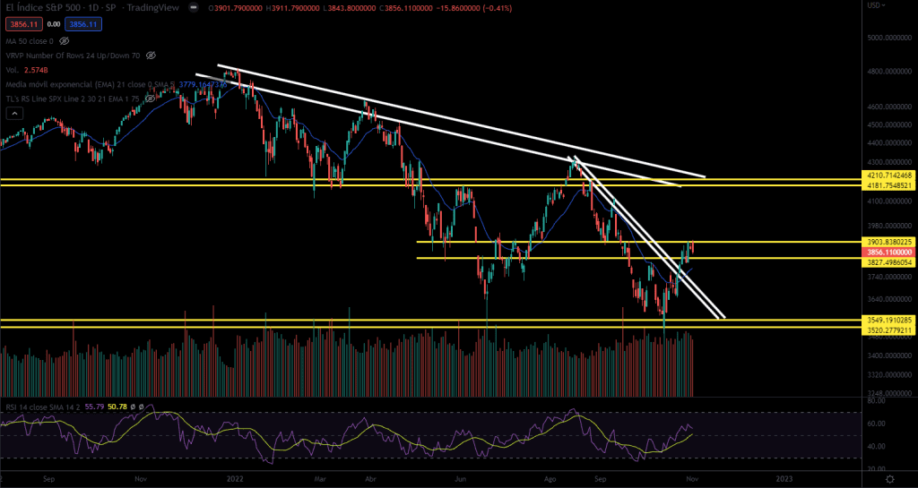Click the 4181.7548521 price level label

[890, 185]
